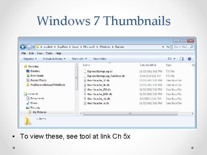Click the Documents library icon
207x155 pixels.
28,98
